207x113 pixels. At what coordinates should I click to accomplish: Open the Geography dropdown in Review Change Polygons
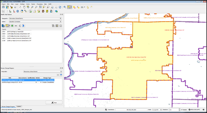point(43,72)
